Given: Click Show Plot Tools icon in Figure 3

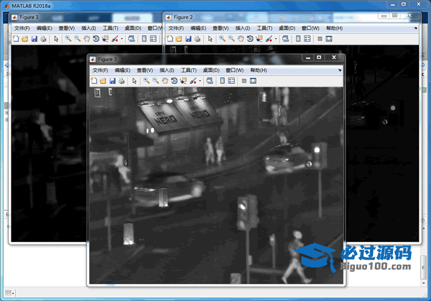Looking at the screenshot, I should pos(253,81).
